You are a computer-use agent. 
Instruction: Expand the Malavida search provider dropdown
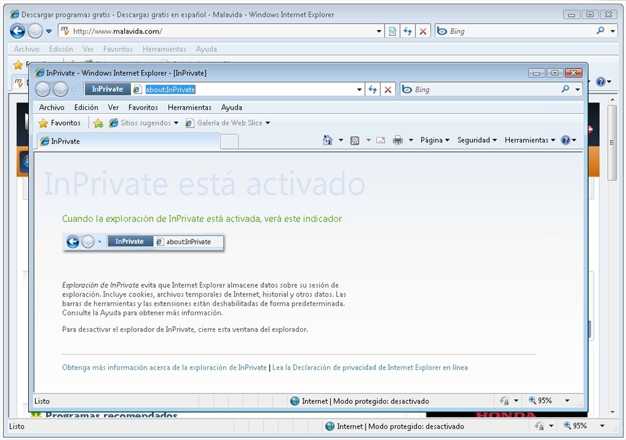613,31
